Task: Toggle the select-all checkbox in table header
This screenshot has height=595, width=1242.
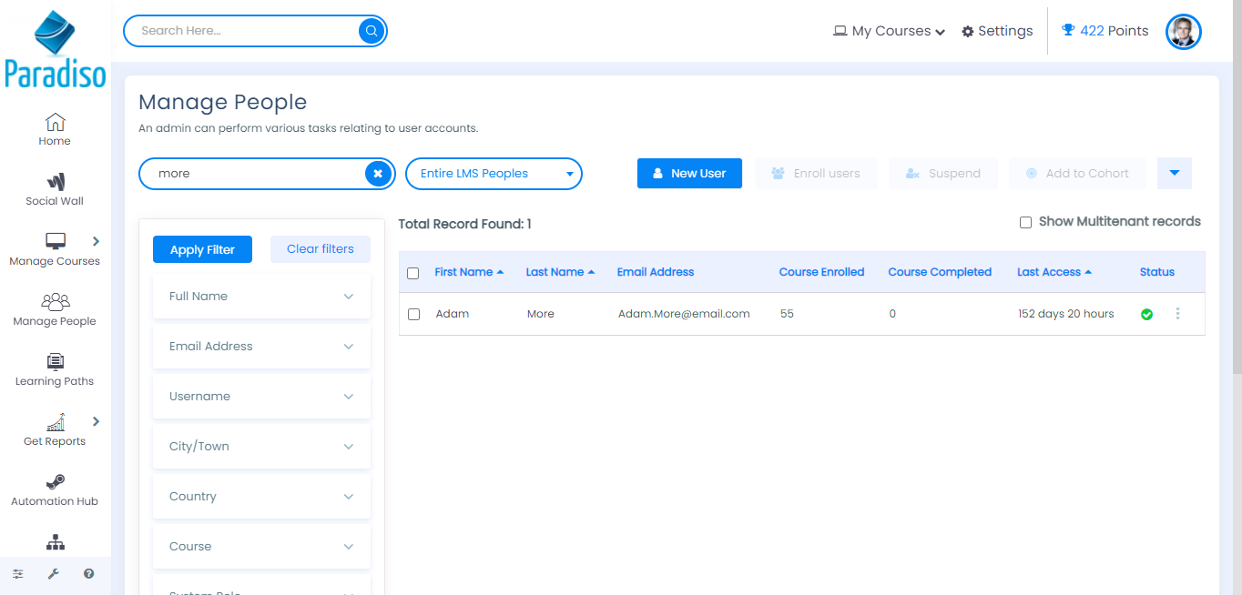Action: point(413,273)
